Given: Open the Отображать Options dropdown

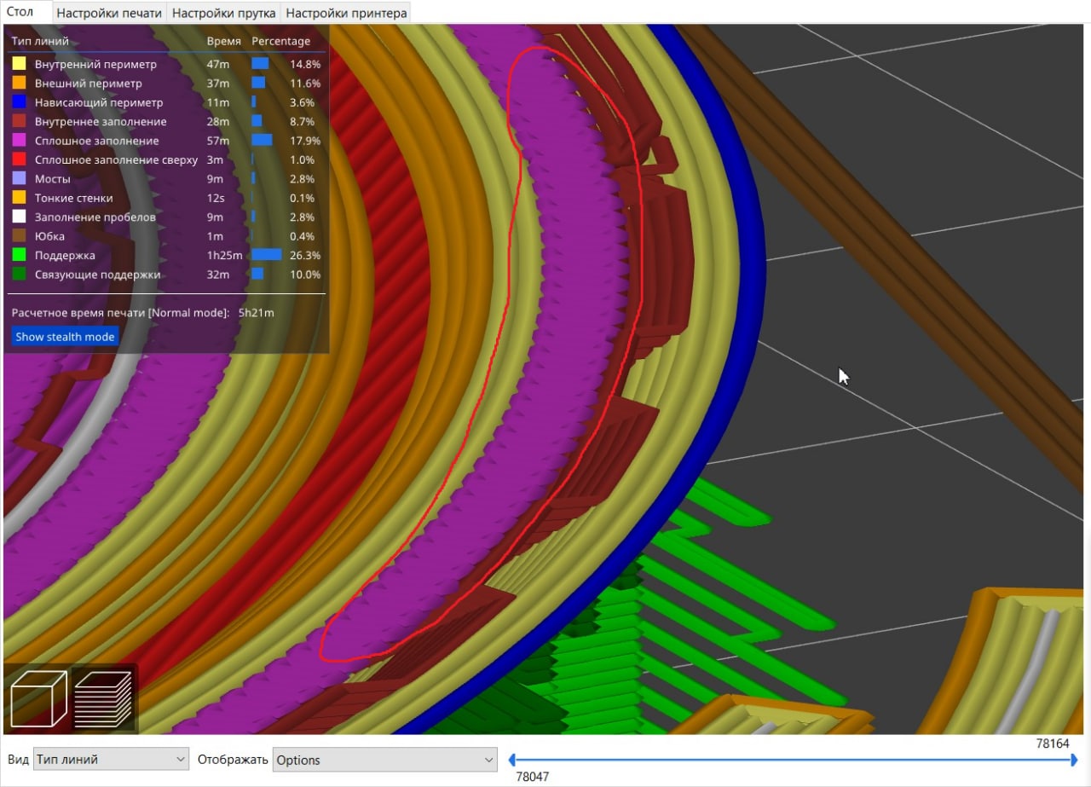Looking at the screenshot, I should click(x=384, y=760).
